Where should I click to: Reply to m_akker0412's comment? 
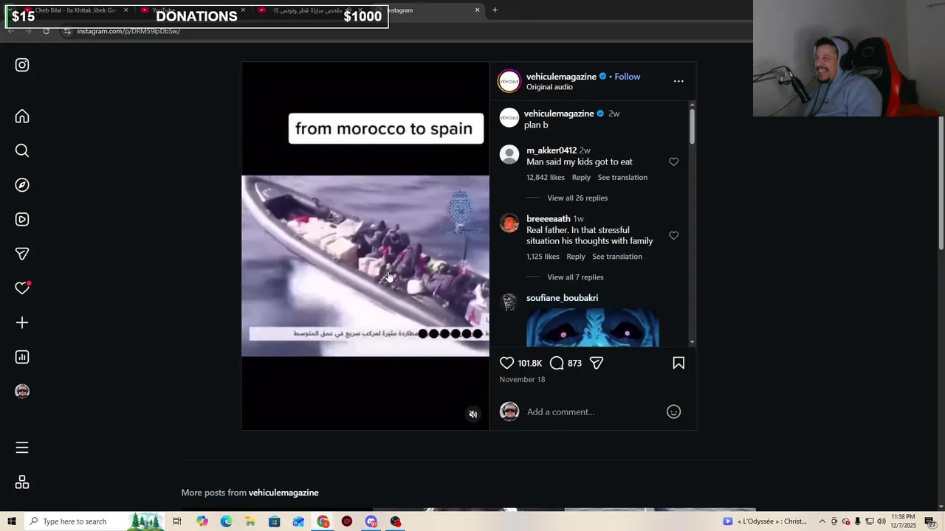pos(581,177)
